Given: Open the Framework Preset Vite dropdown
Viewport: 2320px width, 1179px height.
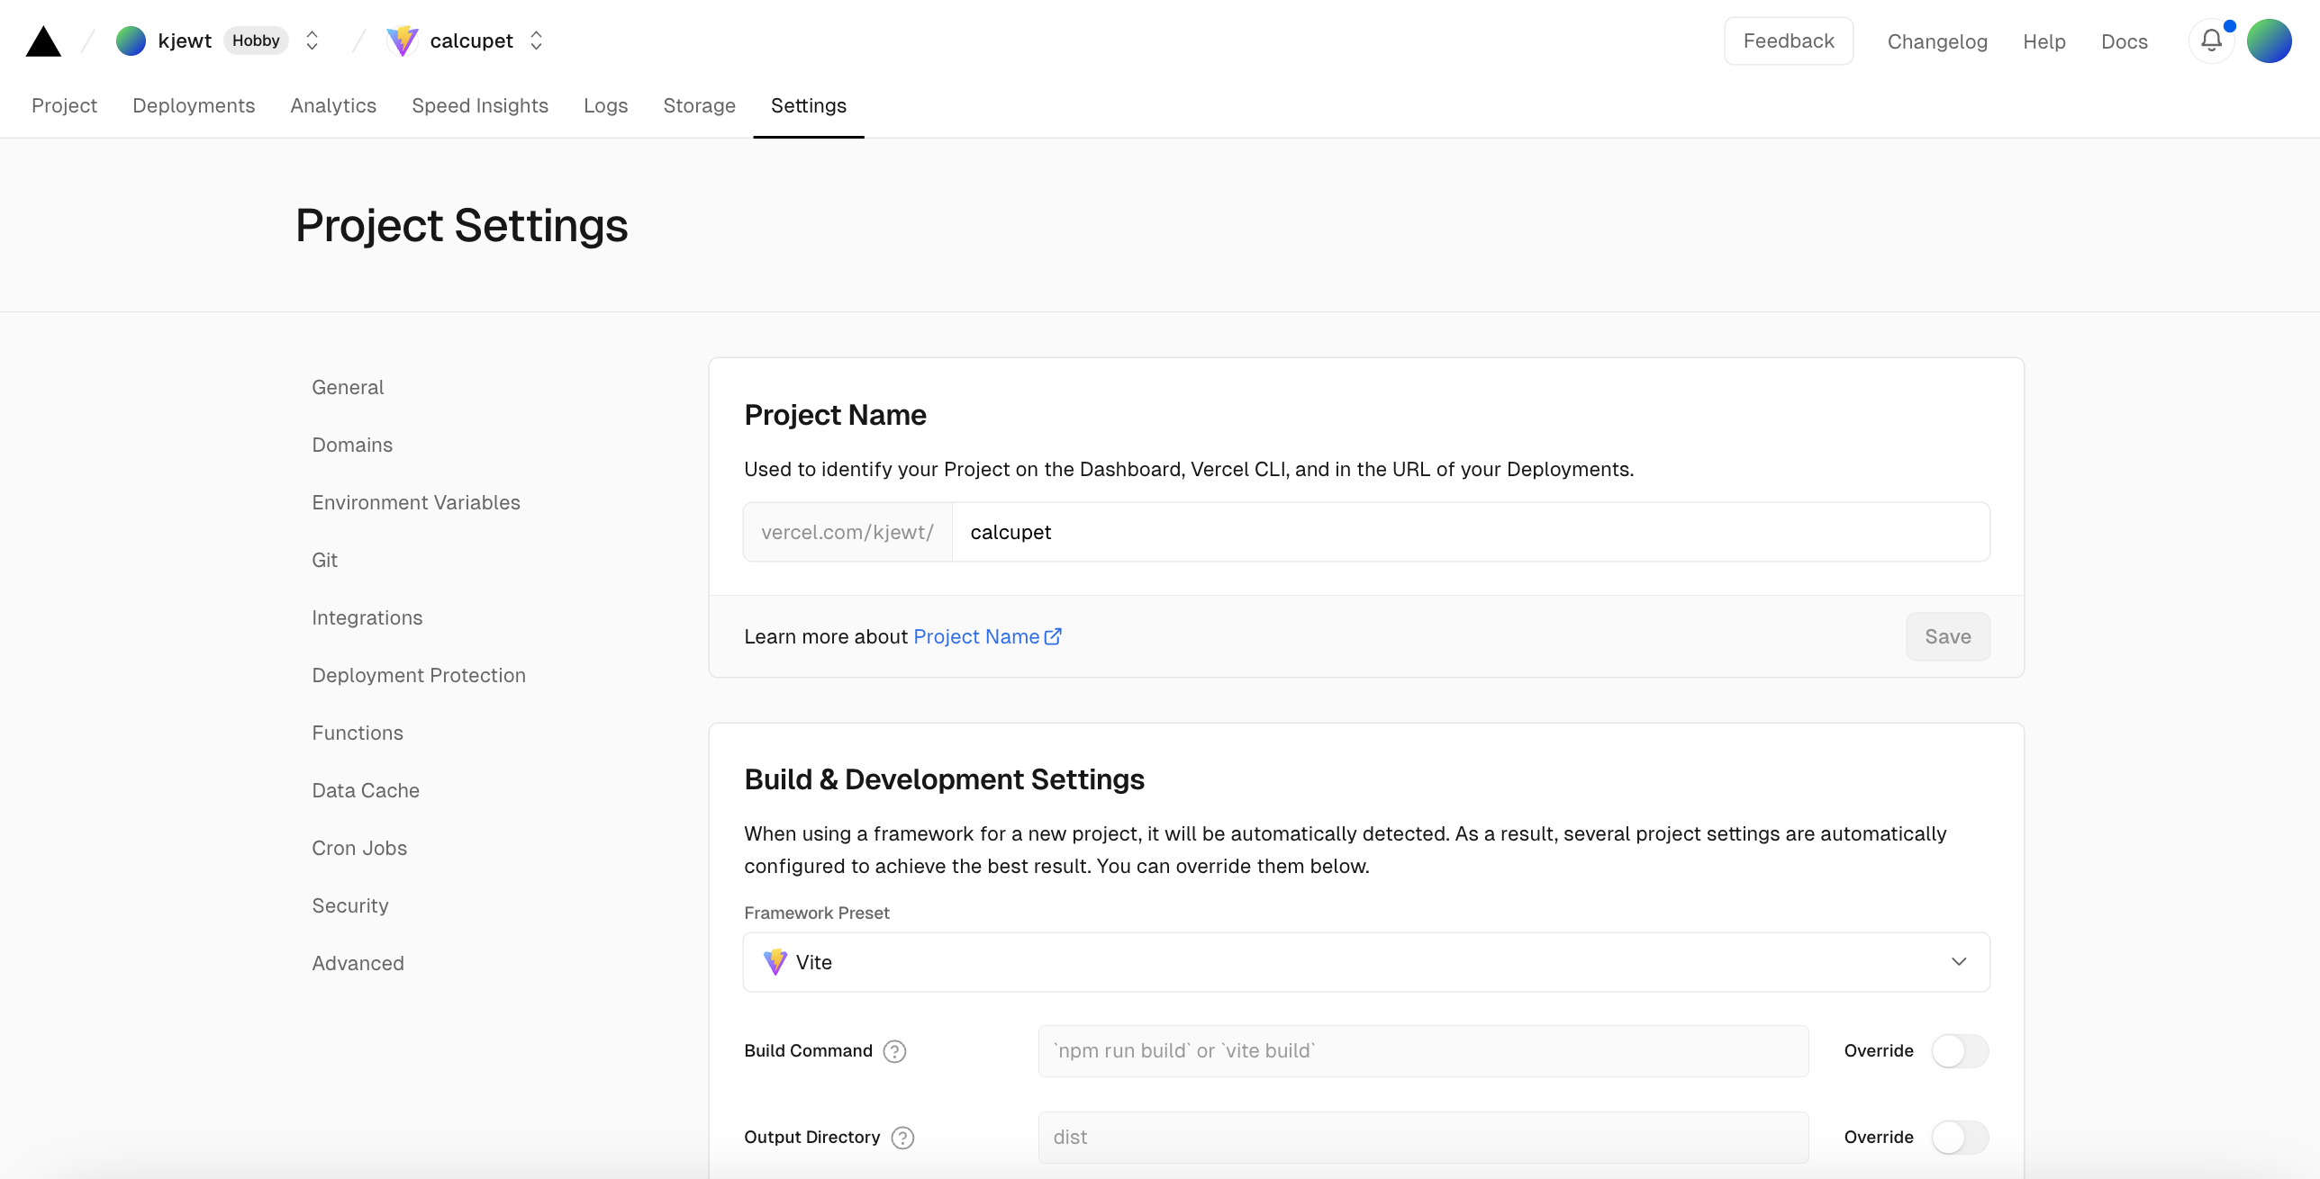Looking at the screenshot, I should pos(1366,962).
